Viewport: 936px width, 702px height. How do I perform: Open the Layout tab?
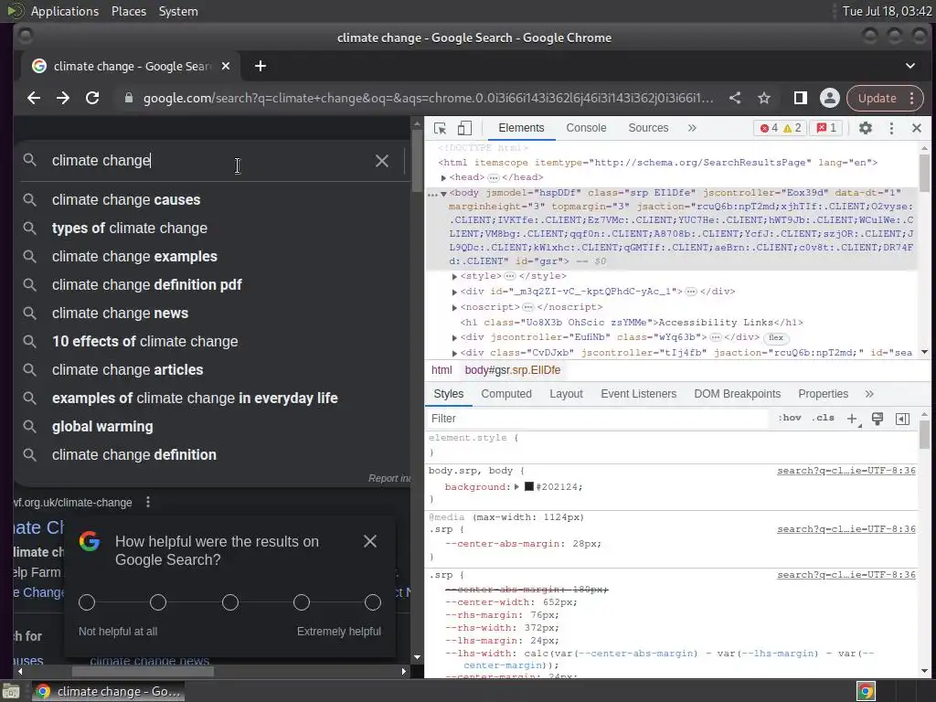(x=566, y=394)
